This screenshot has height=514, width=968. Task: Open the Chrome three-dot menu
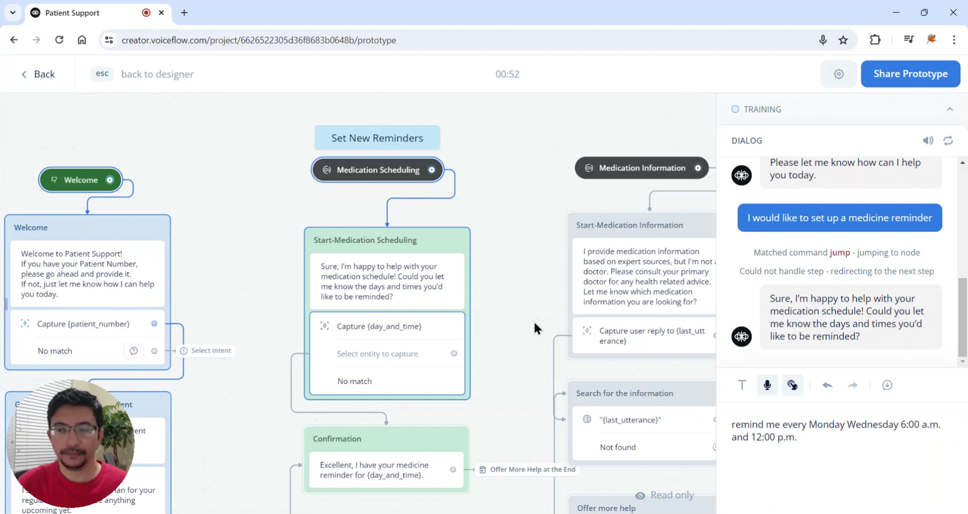(x=954, y=40)
